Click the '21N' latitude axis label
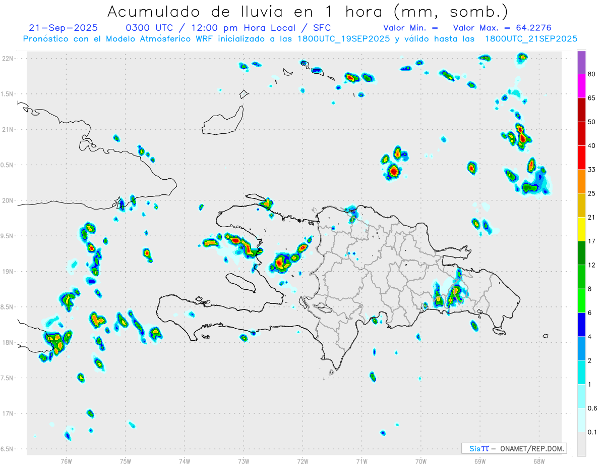 (x=8, y=129)
